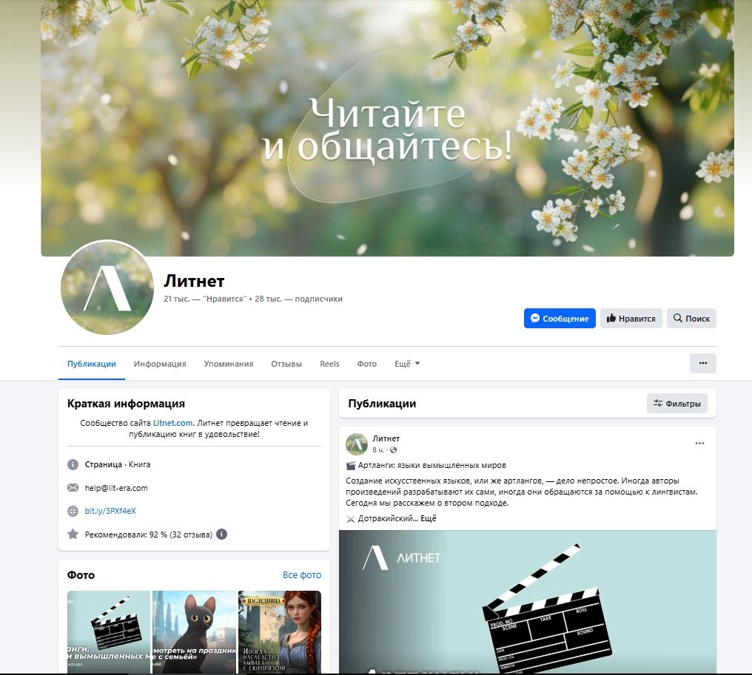752x675 pixels.
Task: Open the Reels tab
Action: pos(329,364)
